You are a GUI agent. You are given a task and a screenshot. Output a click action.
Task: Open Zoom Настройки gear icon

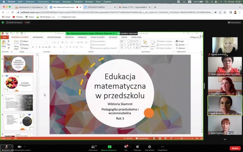pyautogui.click(x=149, y=147)
